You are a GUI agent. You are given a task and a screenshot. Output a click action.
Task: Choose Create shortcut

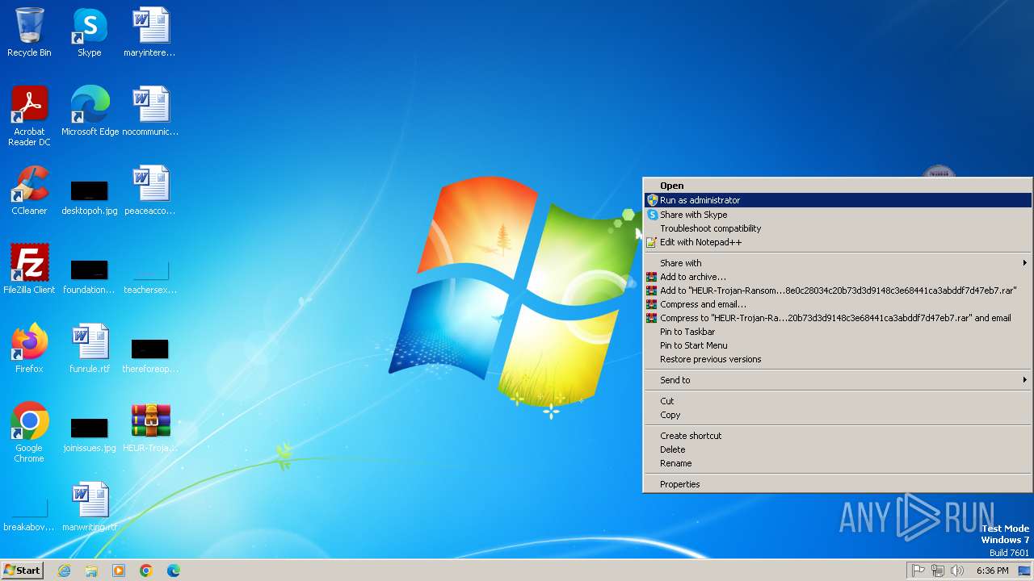tap(838, 436)
